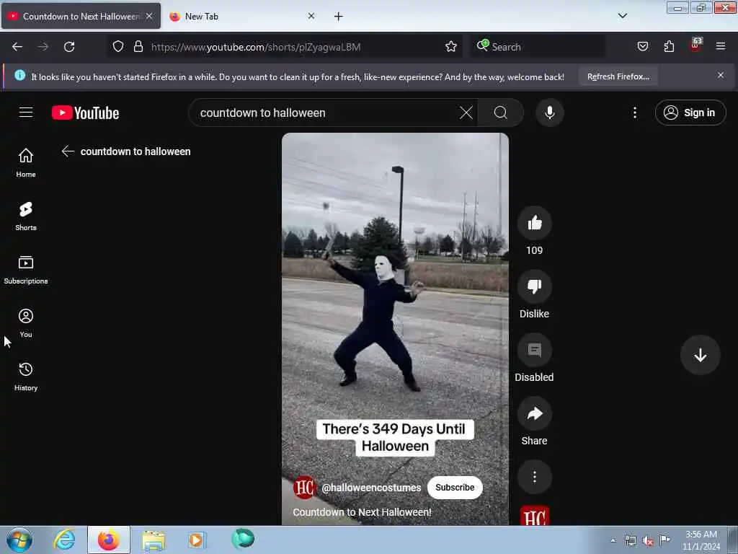Screen dimensions: 738x554
Task: Switch to the New Tab tab
Action: [x=242, y=17]
